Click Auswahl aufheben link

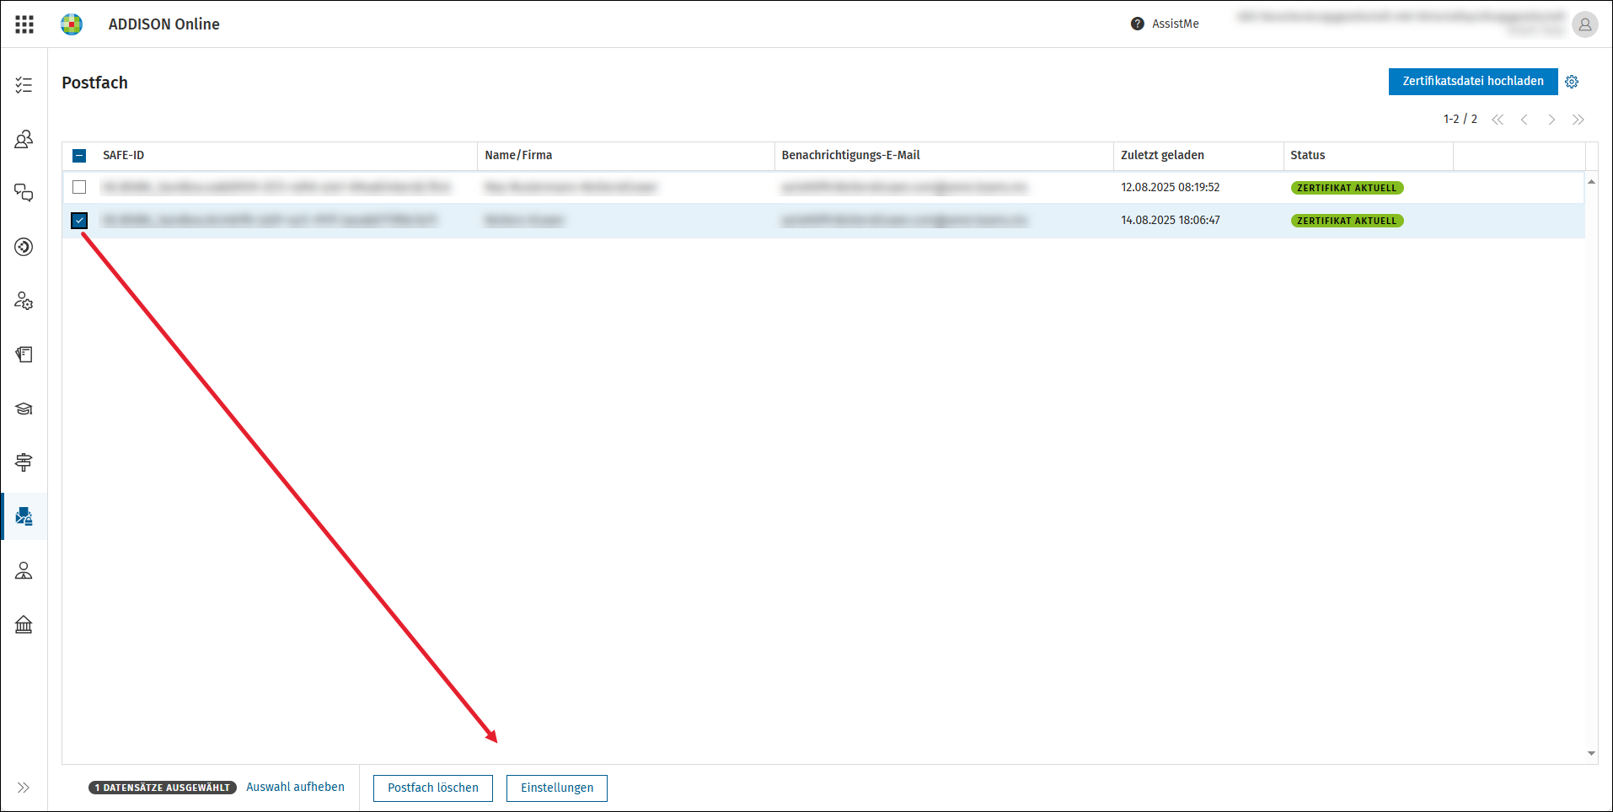(295, 787)
